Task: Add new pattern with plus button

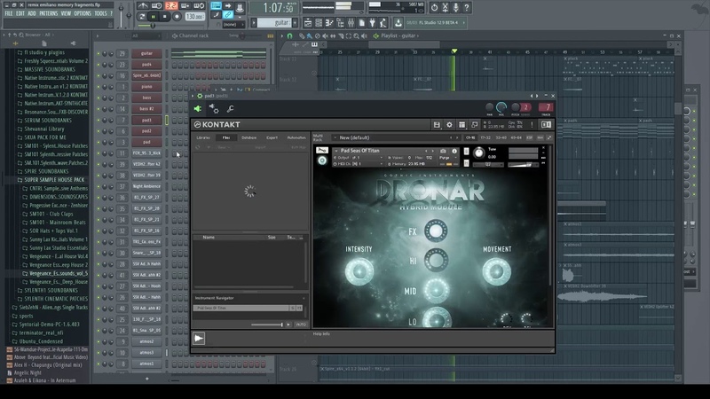Action: (x=296, y=23)
